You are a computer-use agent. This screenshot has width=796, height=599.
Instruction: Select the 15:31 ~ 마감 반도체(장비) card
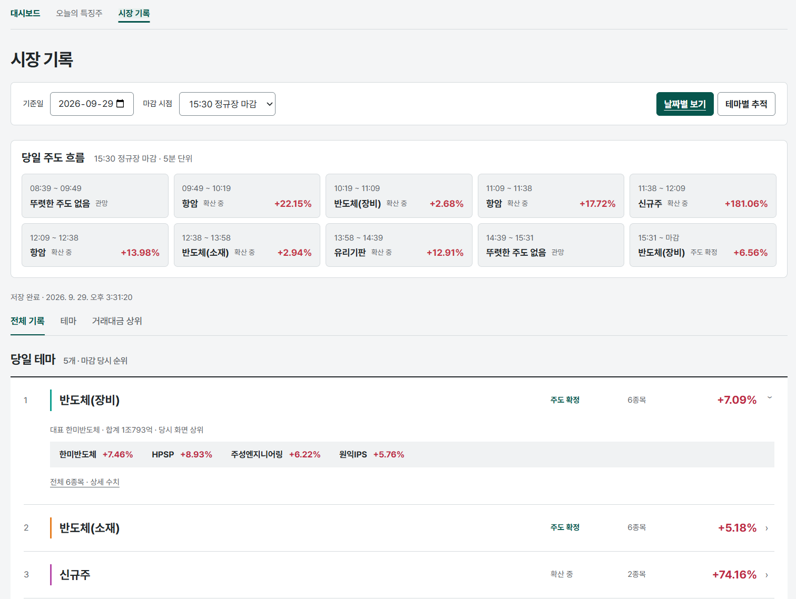pyautogui.click(x=703, y=245)
